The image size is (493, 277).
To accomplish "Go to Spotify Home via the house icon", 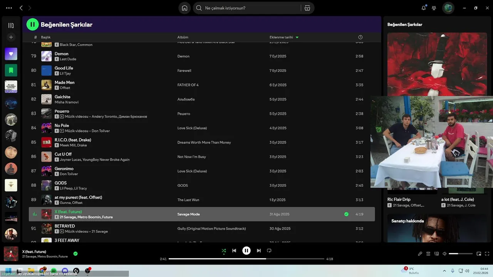I will (x=184, y=8).
